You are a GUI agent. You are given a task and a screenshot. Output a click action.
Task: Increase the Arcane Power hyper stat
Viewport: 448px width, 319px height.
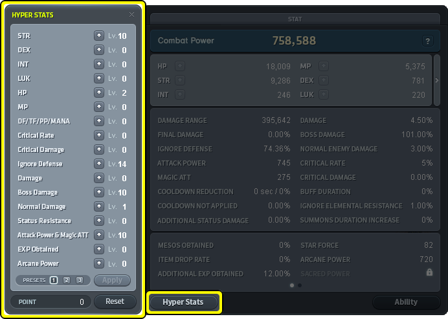[98, 263]
